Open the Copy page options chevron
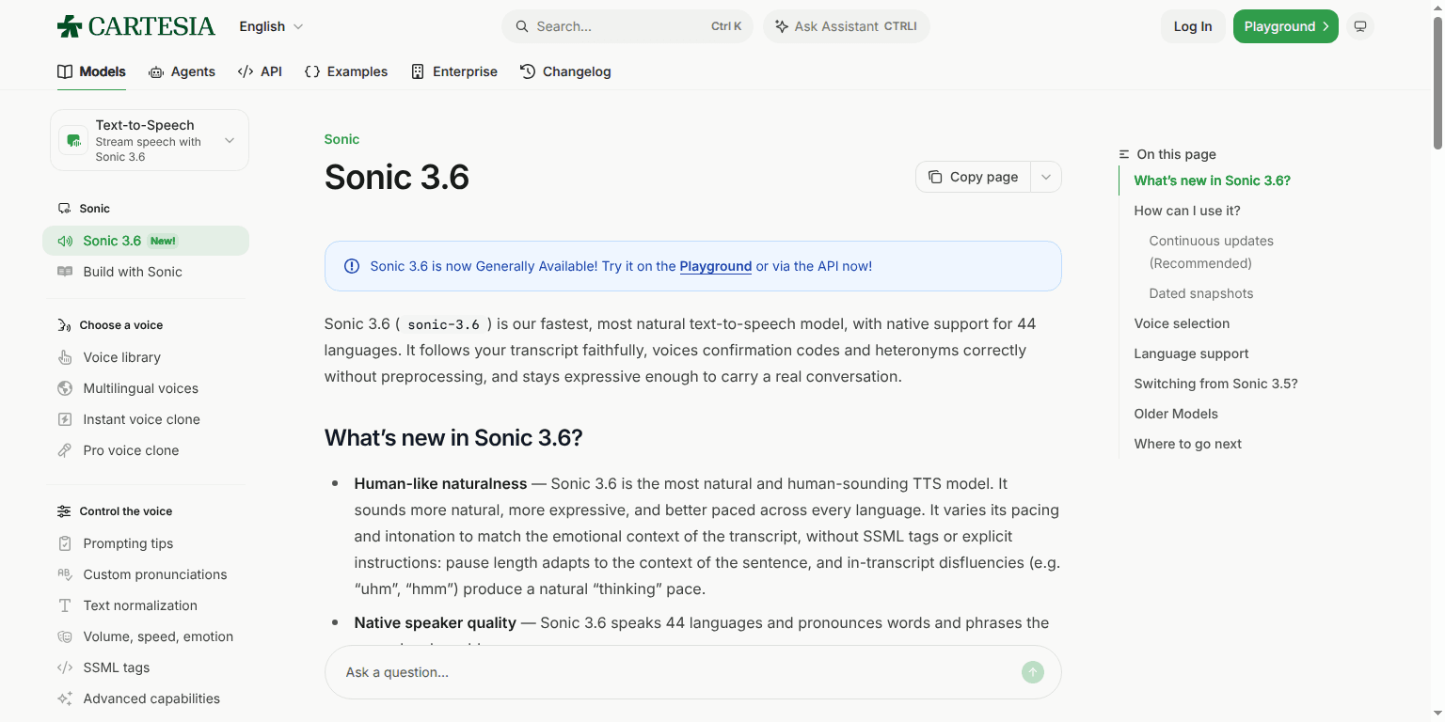Viewport: 1445px width, 722px height. pyautogui.click(x=1046, y=177)
